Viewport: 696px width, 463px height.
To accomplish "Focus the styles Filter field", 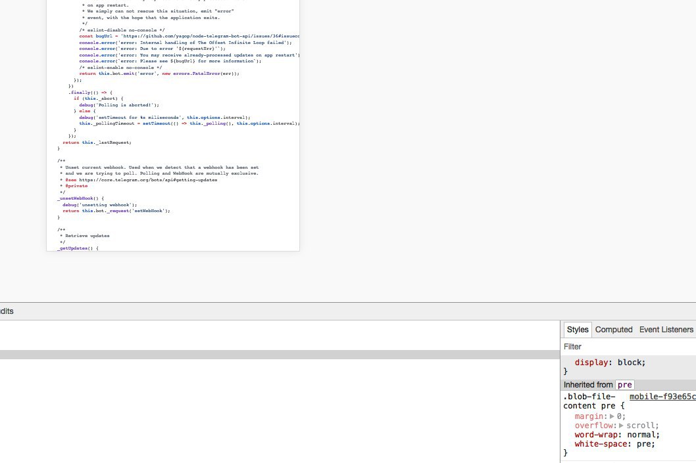I will click(x=628, y=347).
